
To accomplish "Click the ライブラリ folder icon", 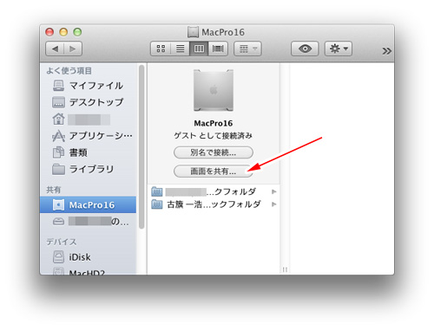I will click(x=58, y=169).
